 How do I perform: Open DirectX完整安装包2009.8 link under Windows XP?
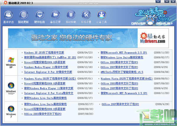[x=45, y=62]
